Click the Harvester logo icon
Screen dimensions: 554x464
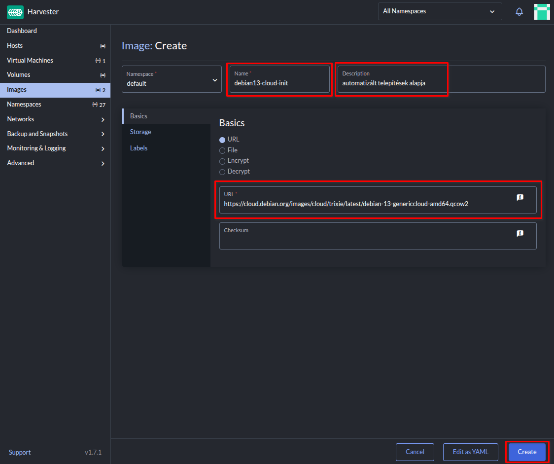point(15,12)
